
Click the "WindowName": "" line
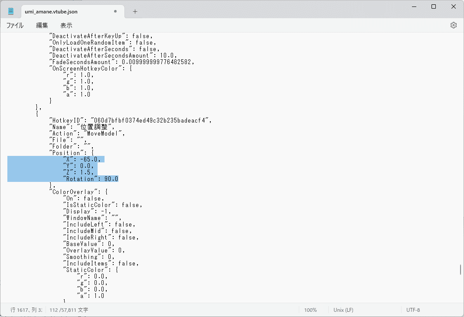92,218
